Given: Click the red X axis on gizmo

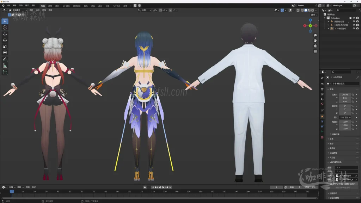Looking at the screenshot, I should click(305, 26).
